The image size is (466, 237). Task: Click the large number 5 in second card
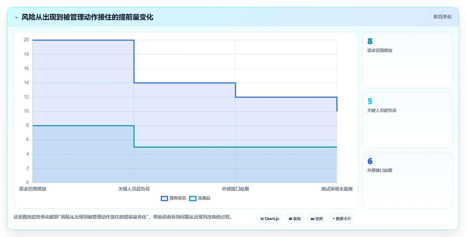click(370, 102)
